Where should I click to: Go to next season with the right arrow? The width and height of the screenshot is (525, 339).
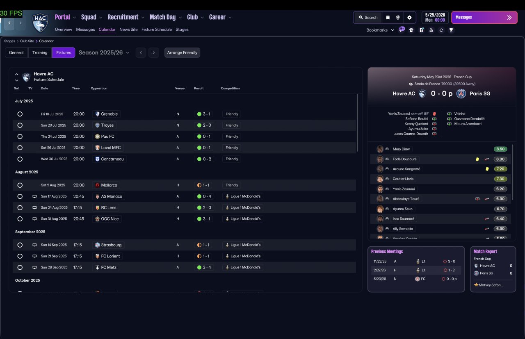[154, 52]
